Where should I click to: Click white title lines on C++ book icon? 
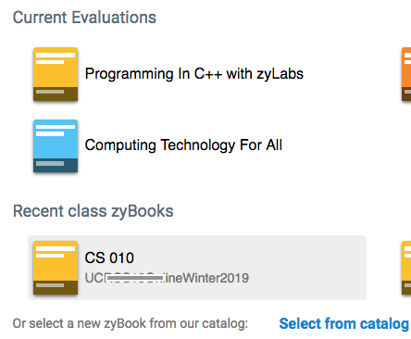[56, 58]
